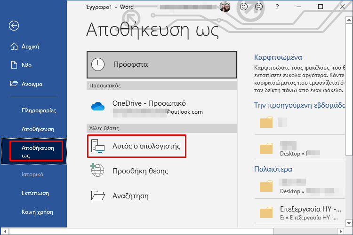
Task: Open the first folder under Την προηγούμενη εβδομάδα
Action: 300,123
